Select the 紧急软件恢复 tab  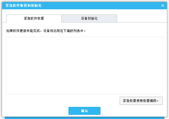(34, 18)
